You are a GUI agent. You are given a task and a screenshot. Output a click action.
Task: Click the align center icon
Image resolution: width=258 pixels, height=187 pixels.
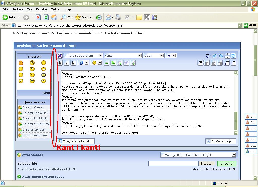point(213,63)
